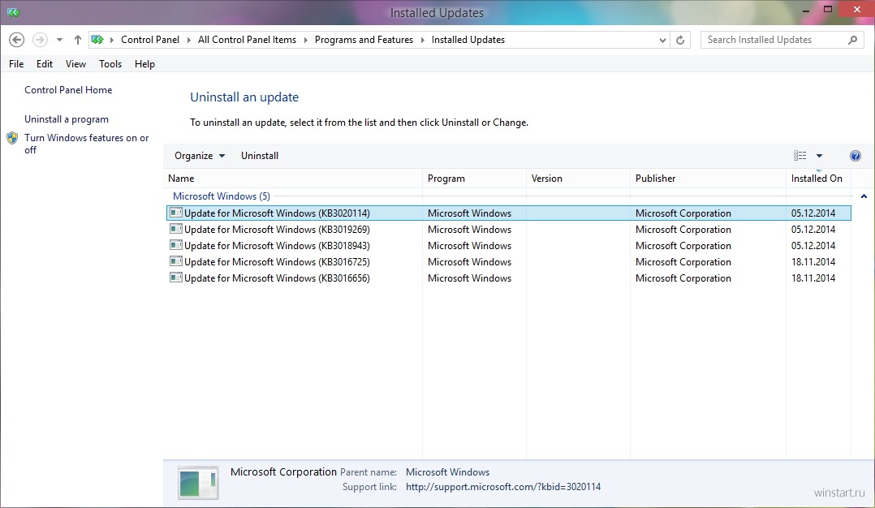
Task: Open the Organize dropdown
Action: 200,156
